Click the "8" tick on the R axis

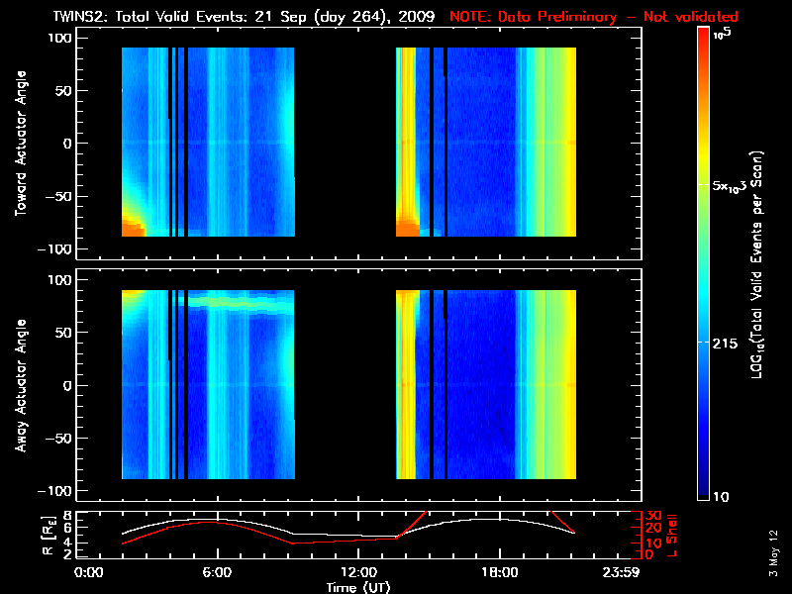coord(66,516)
